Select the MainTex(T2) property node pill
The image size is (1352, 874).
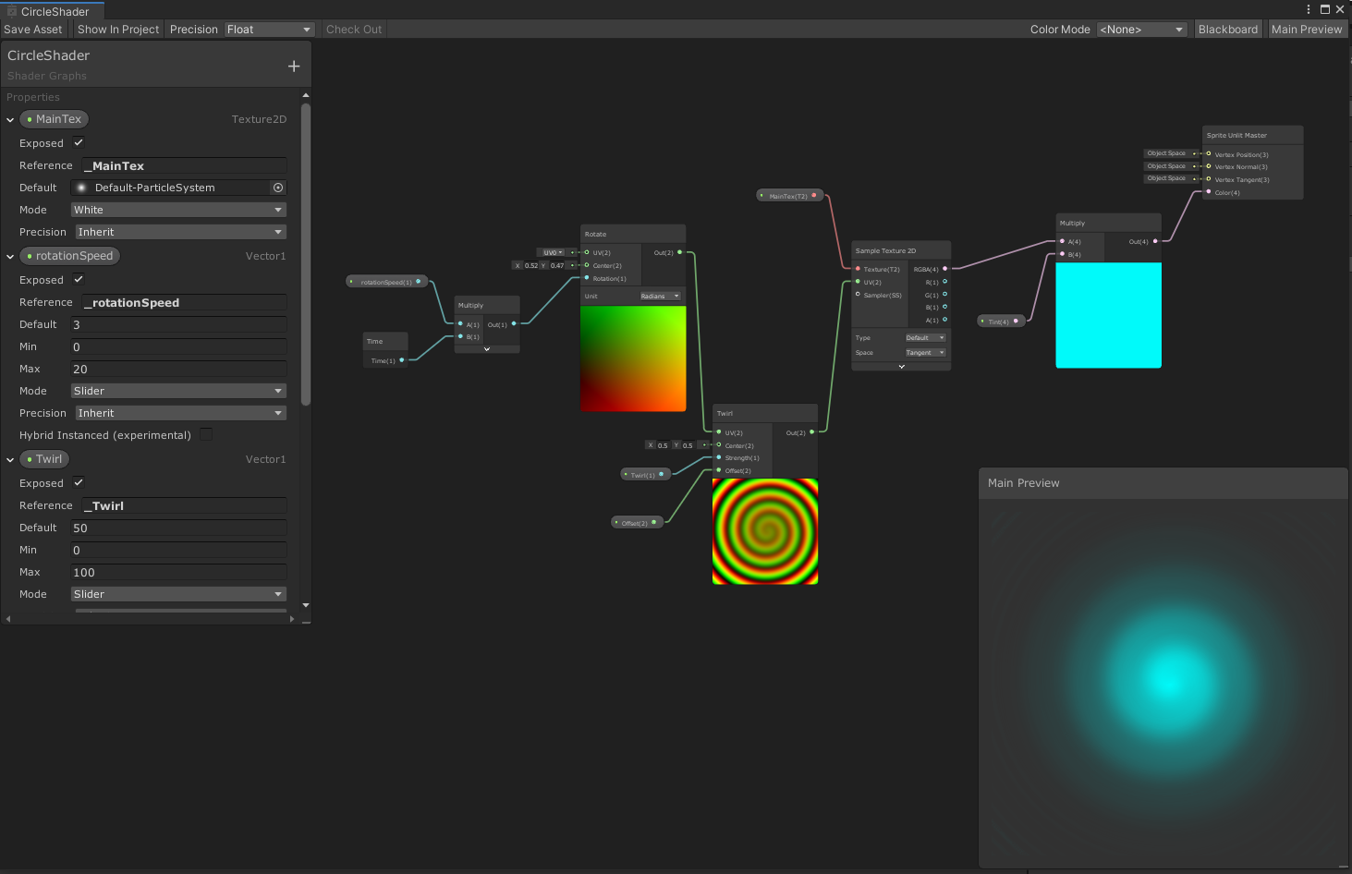(x=788, y=196)
